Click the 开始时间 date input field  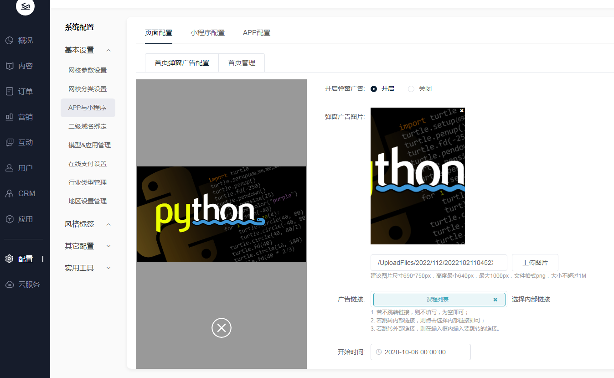point(420,352)
